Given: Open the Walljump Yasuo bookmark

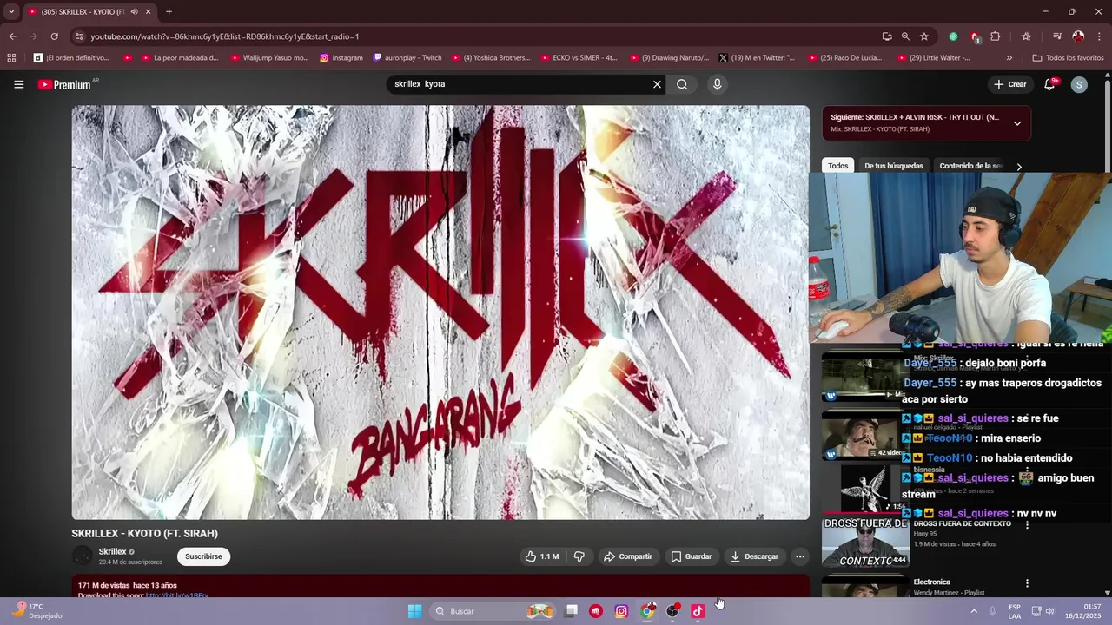Looking at the screenshot, I should click(268, 58).
